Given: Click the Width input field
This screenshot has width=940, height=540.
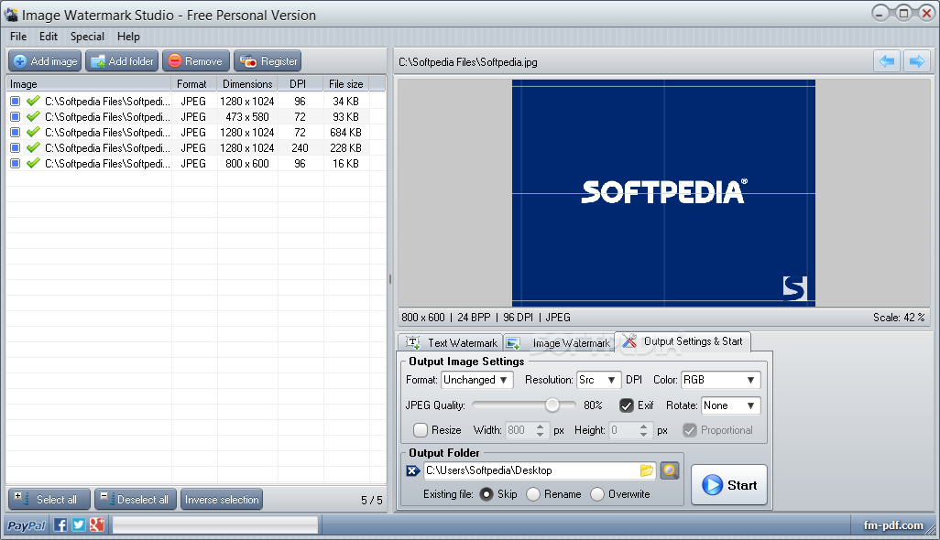Looking at the screenshot, I should coord(519,430).
